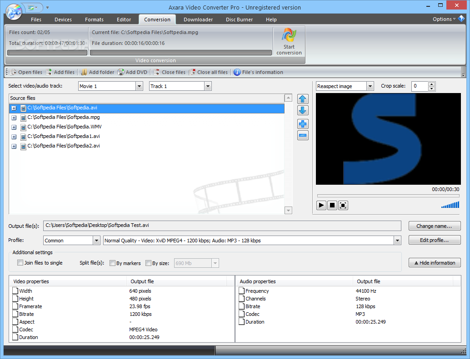The image size is (470, 359).
Task: Remove source file with minus icon
Action: [303, 136]
